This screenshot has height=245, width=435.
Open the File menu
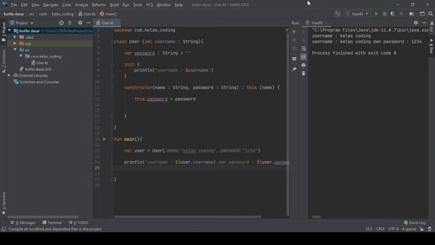click(14, 5)
